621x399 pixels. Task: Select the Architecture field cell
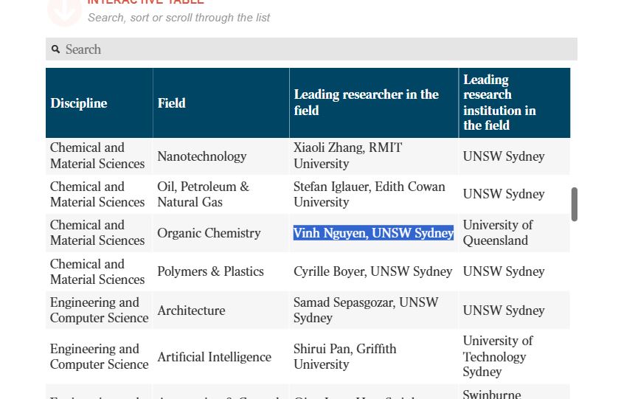click(191, 310)
